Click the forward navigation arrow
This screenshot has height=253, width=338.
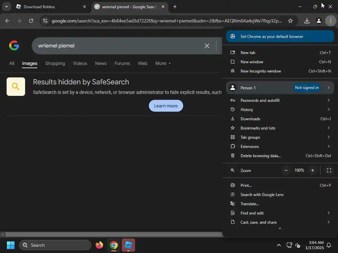(x=19, y=21)
